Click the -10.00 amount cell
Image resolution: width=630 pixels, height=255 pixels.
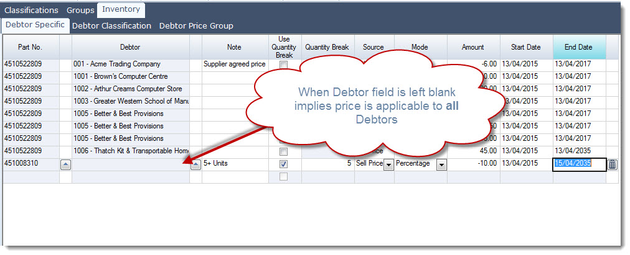click(x=474, y=164)
